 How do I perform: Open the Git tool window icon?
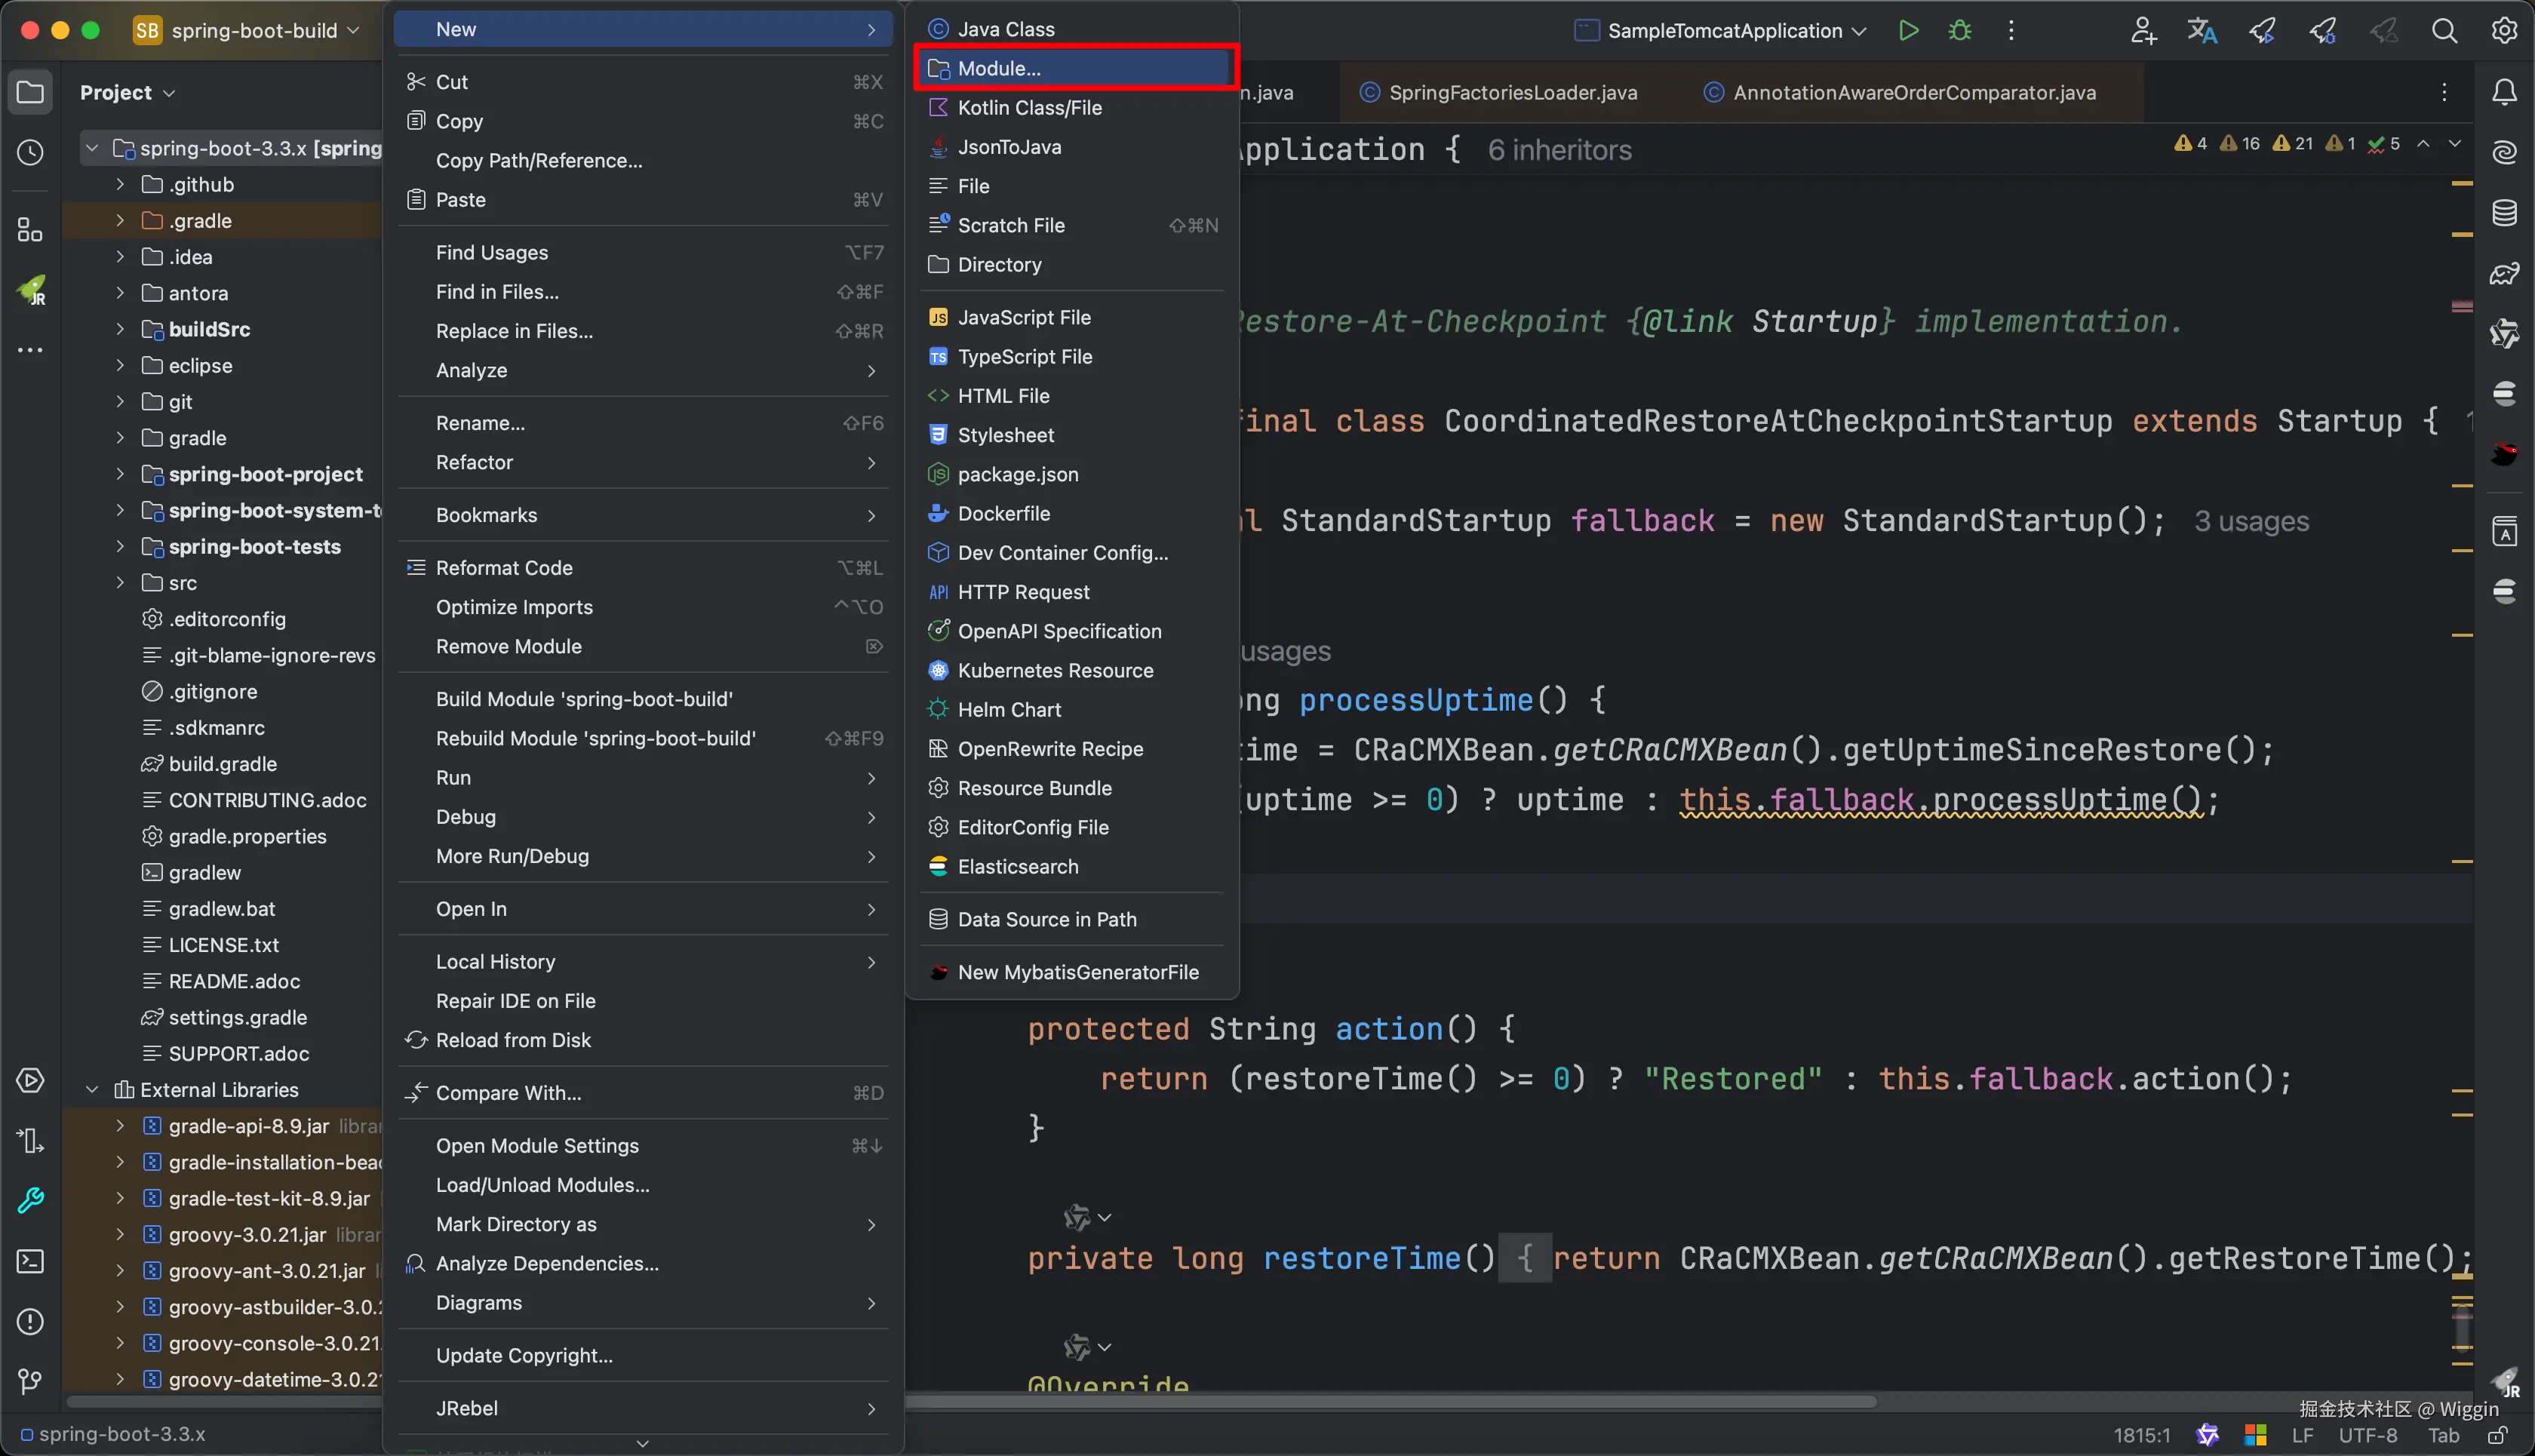pos(30,1381)
